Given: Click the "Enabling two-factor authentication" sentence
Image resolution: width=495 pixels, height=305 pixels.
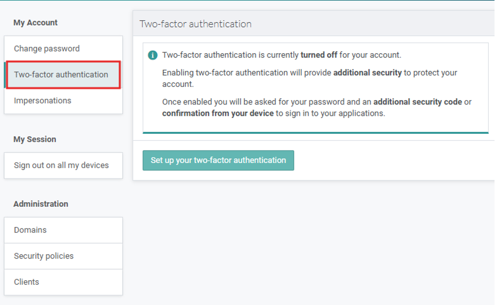Looking at the screenshot, I should coord(247,73).
